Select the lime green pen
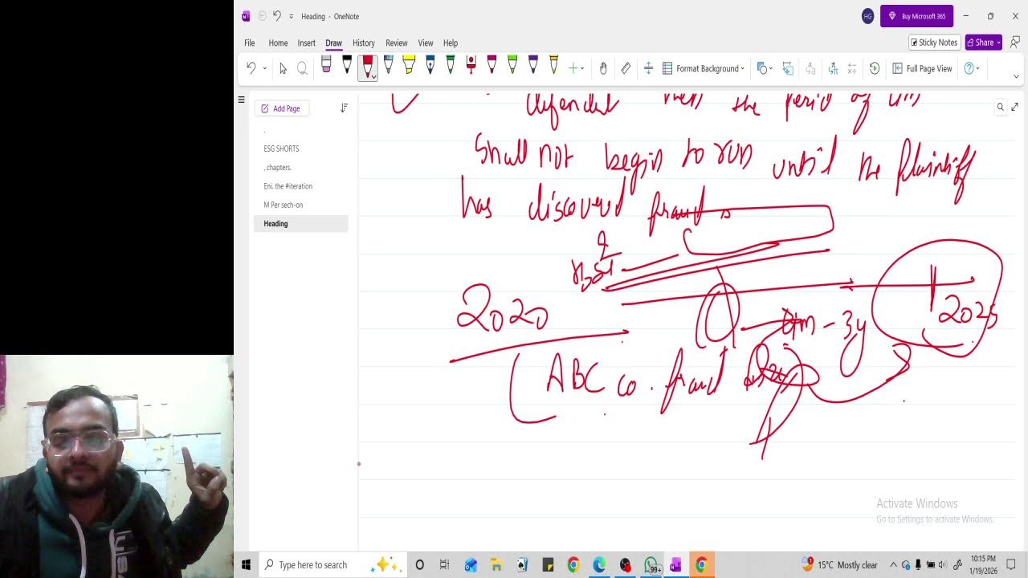Viewport: 1028px width, 578px height. point(512,66)
